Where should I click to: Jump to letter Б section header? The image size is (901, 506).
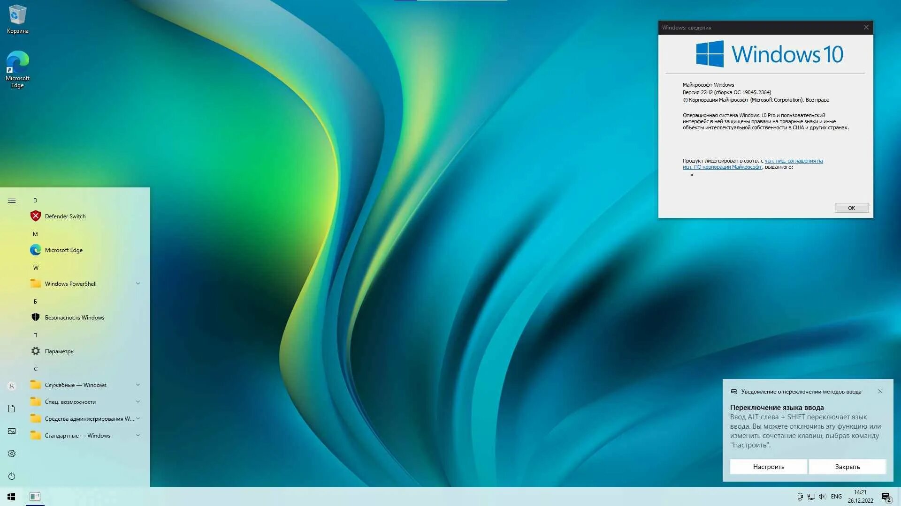(35, 302)
